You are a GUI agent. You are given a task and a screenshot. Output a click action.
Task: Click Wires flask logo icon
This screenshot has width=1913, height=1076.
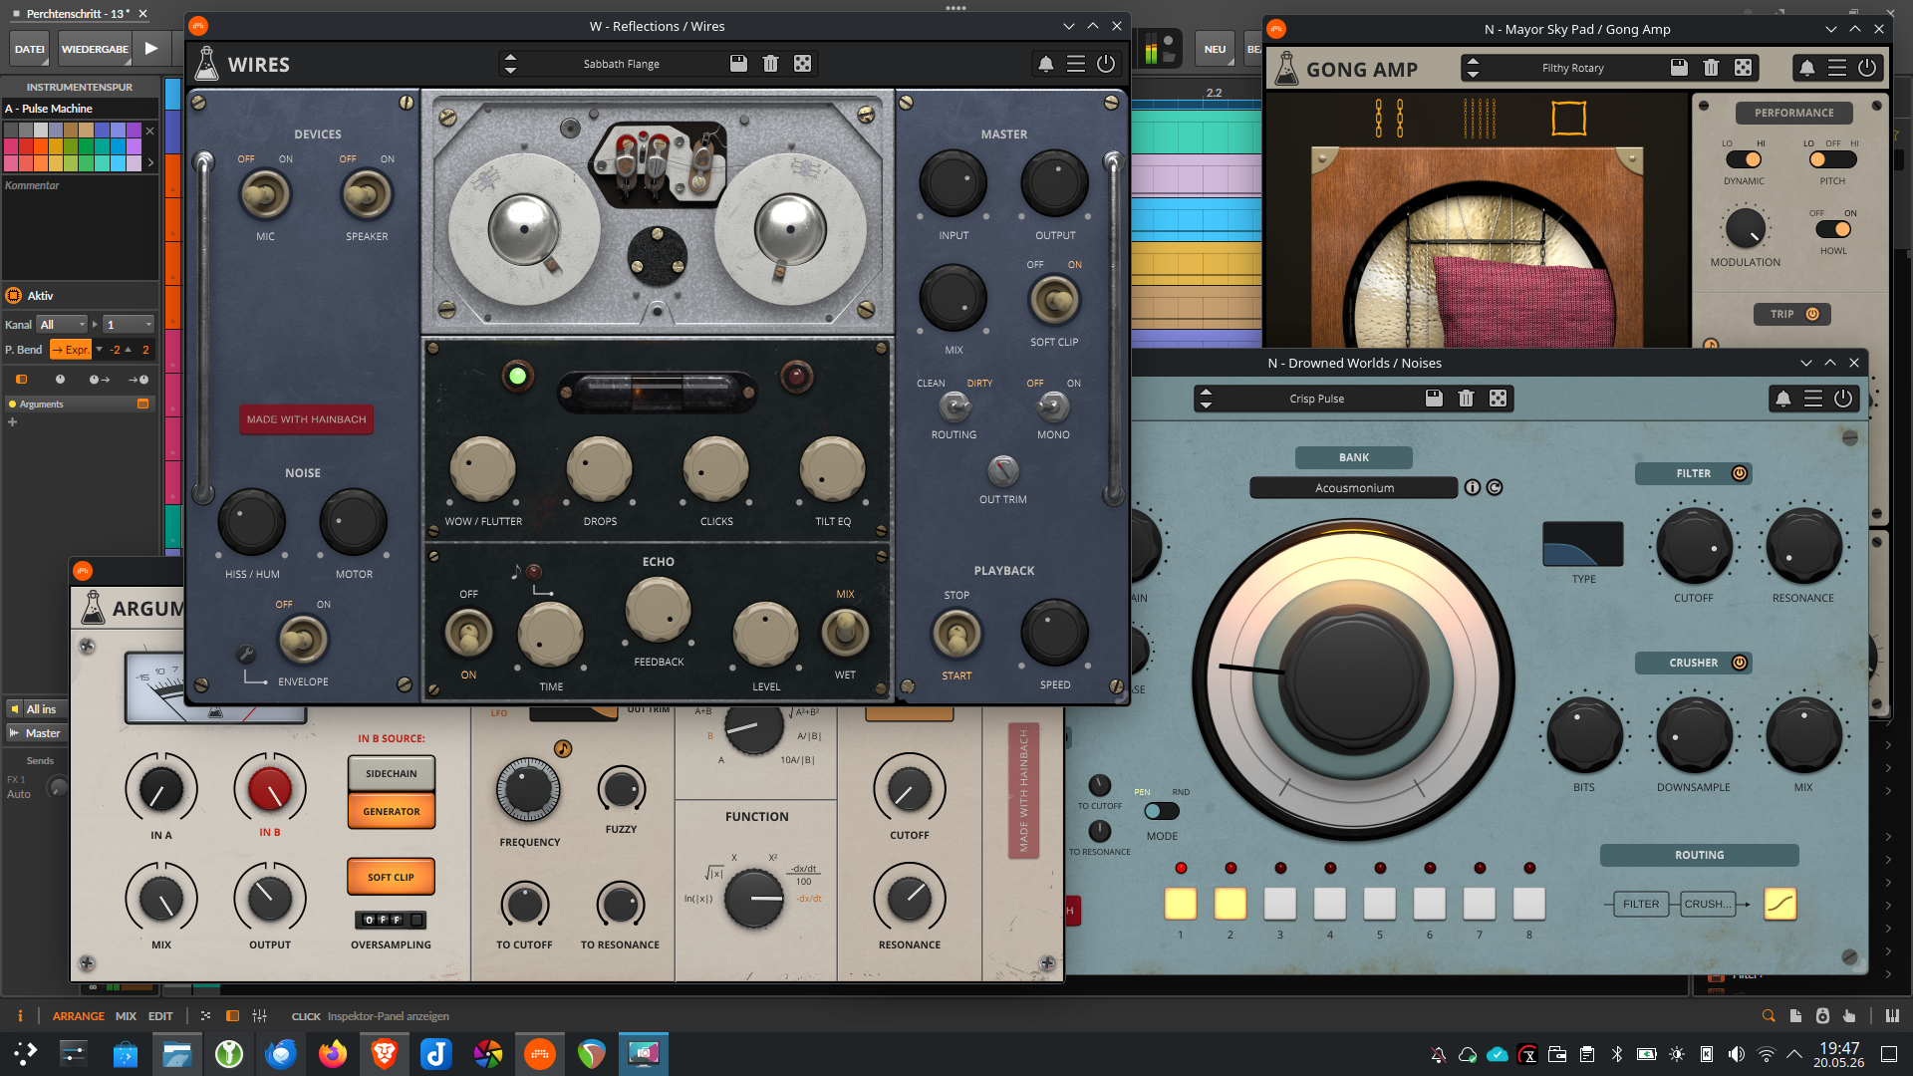coord(206,64)
